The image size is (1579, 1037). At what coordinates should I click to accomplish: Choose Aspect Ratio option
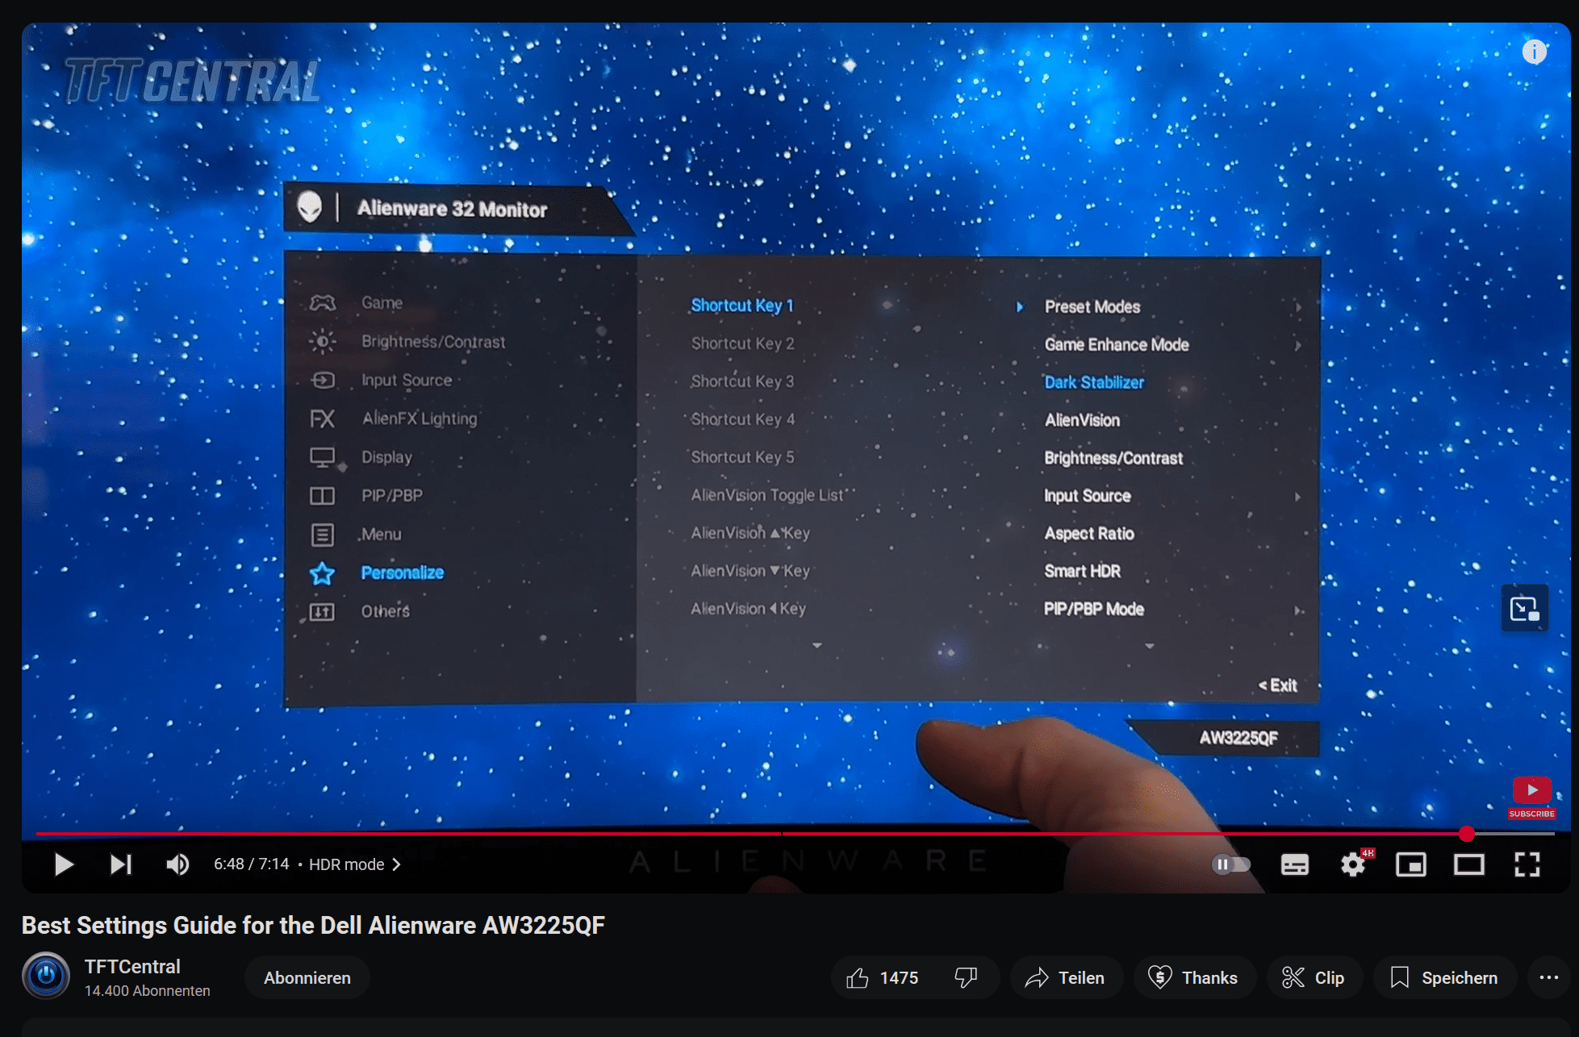click(1089, 534)
